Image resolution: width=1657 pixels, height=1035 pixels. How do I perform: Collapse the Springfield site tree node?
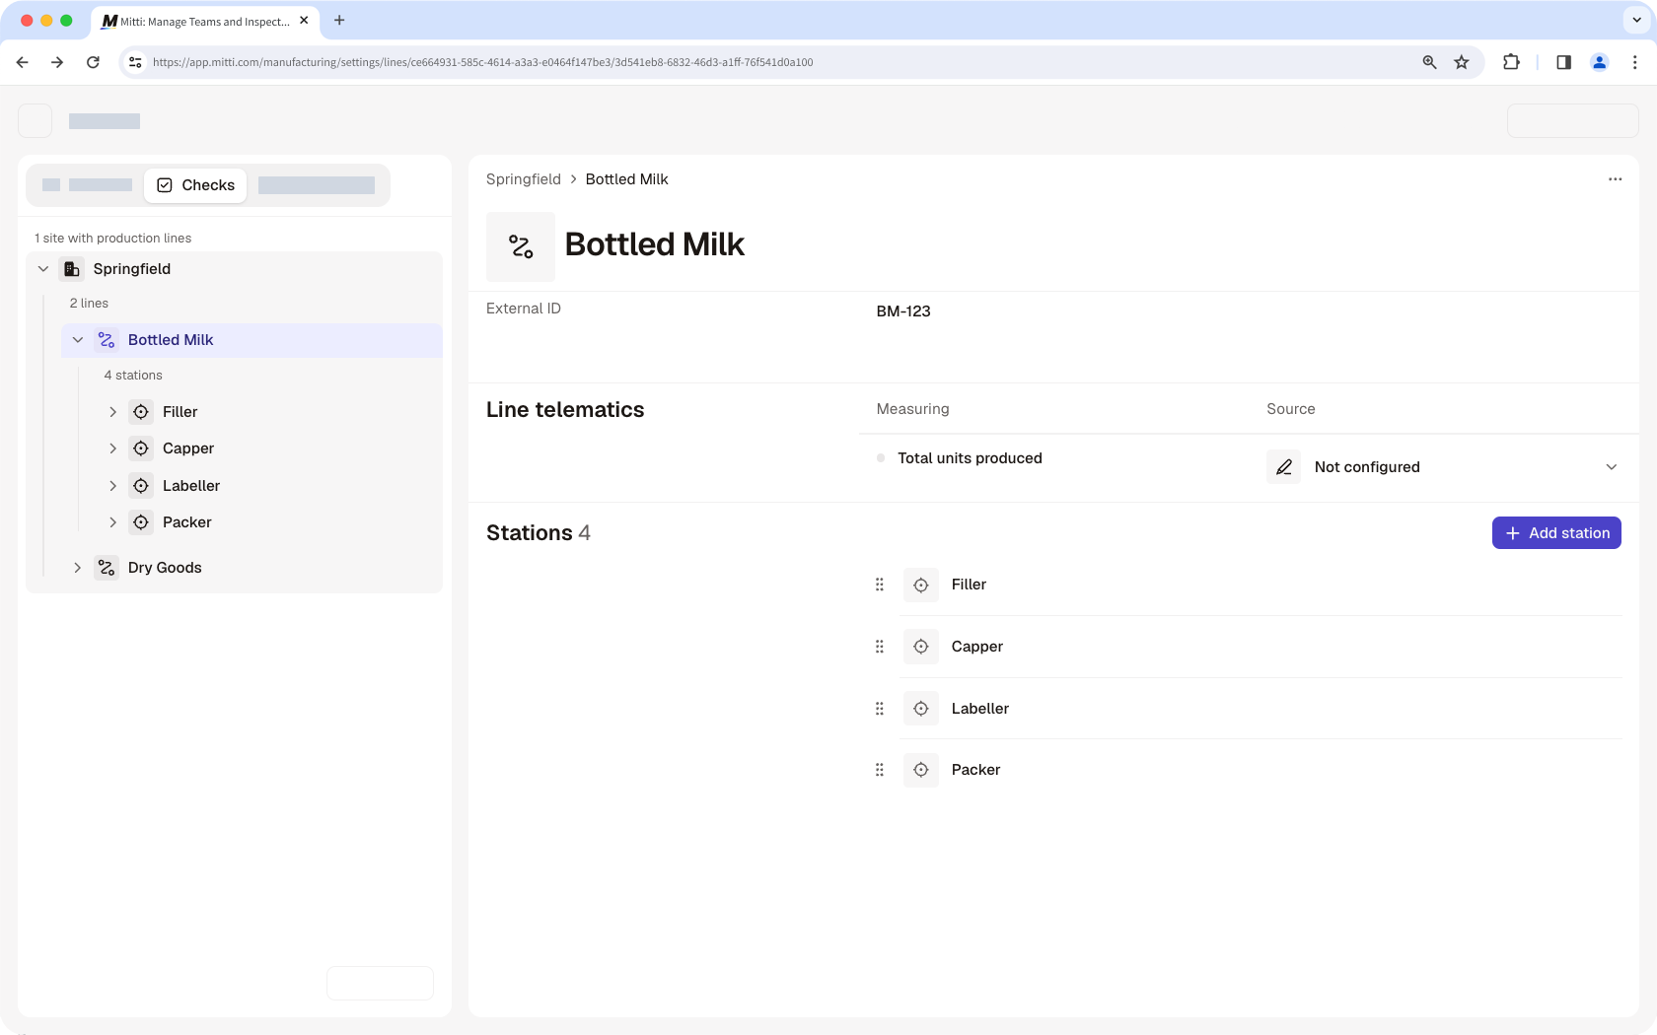pyautogui.click(x=43, y=269)
